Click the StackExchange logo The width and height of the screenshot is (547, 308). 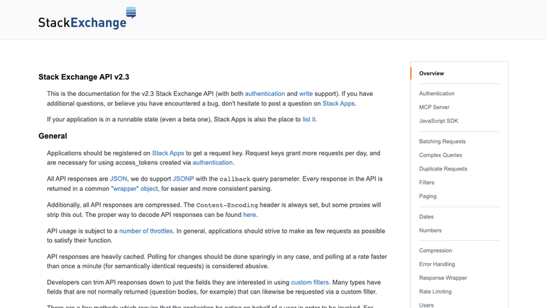[x=88, y=18]
